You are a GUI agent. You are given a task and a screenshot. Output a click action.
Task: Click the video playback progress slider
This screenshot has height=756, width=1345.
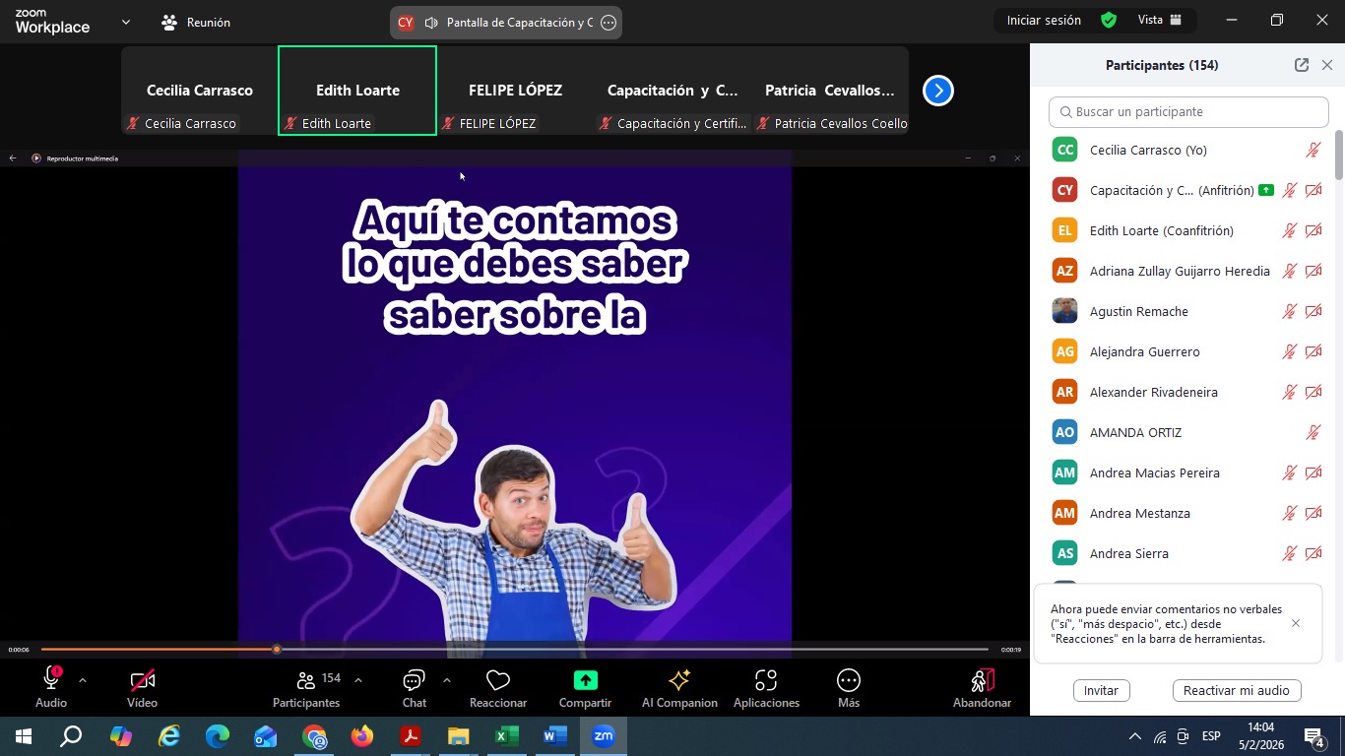click(514, 650)
